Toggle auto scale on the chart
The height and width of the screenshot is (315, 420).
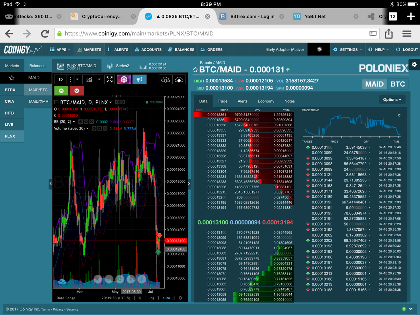pos(166,298)
